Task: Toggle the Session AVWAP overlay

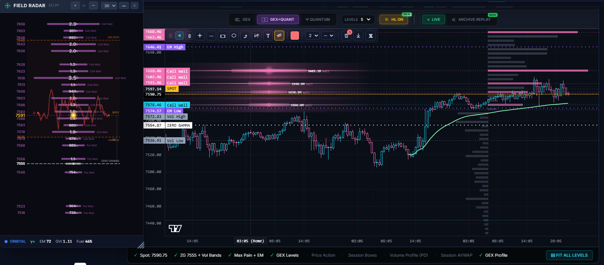Action: pos(456,255)
